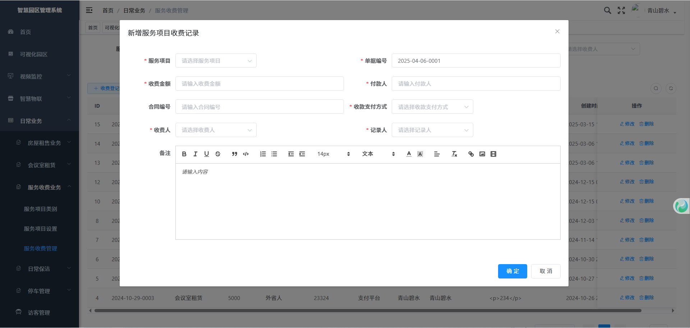Open the text color picker

409,154
